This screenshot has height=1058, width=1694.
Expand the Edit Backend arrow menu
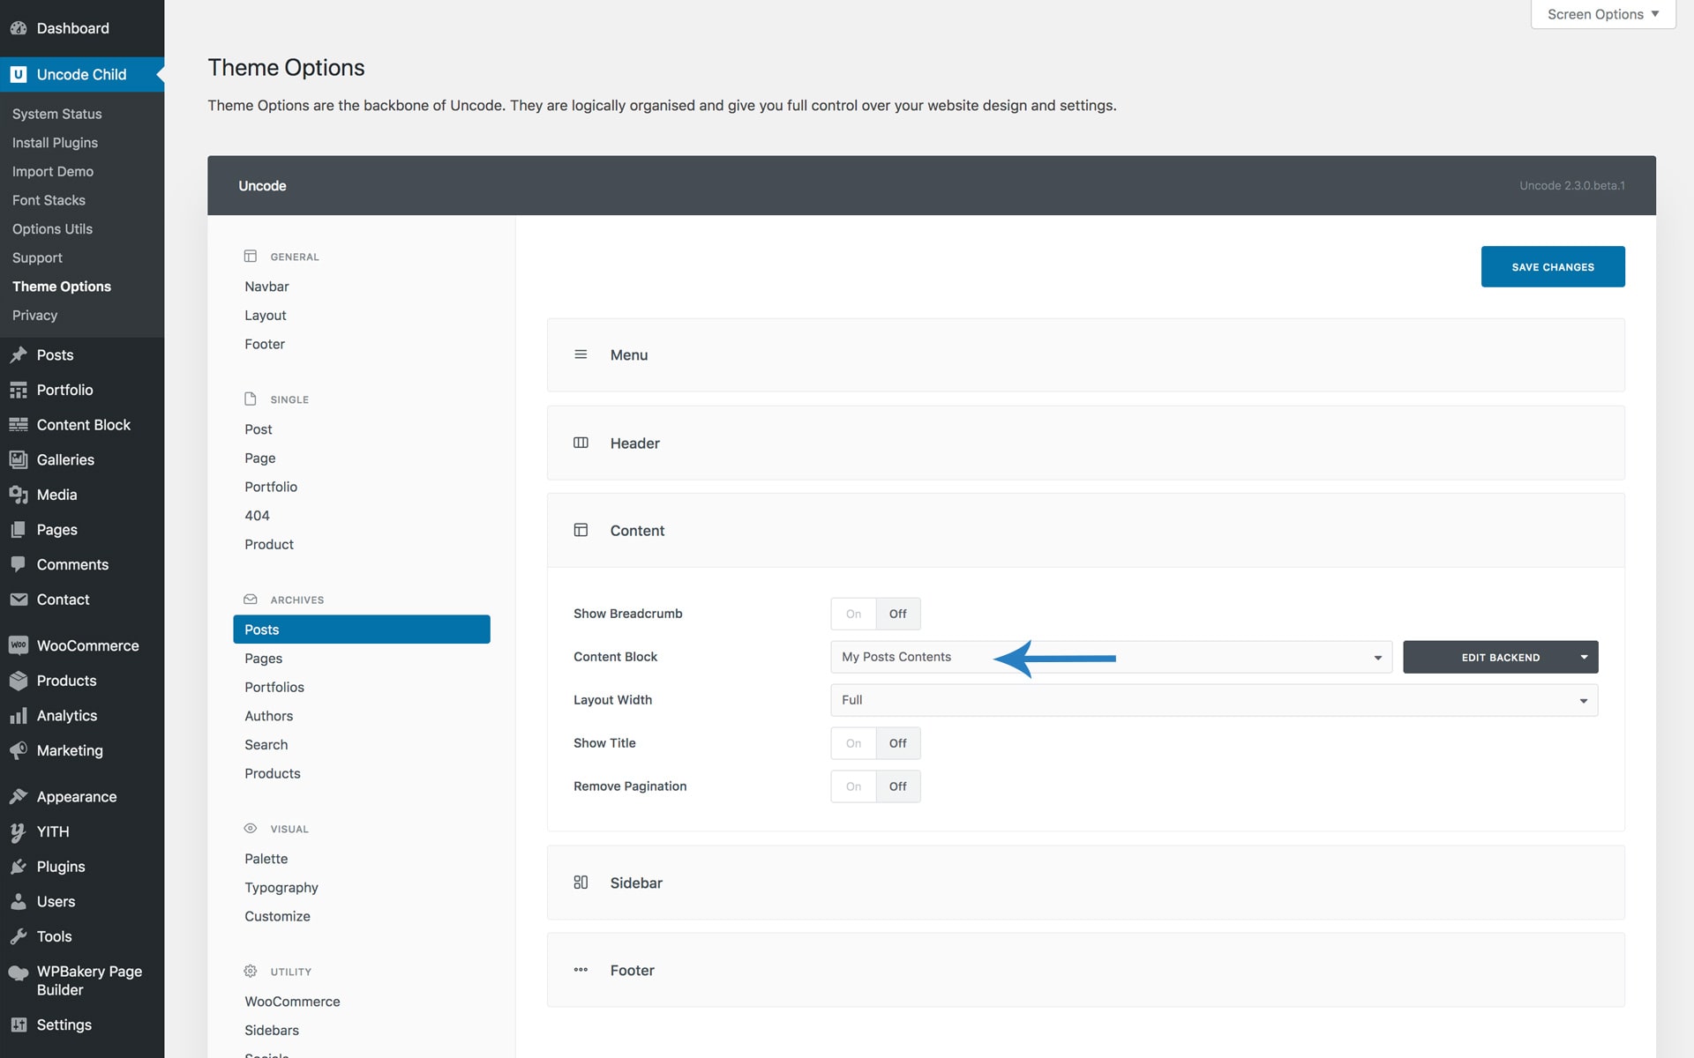(x=1584, y=657)
